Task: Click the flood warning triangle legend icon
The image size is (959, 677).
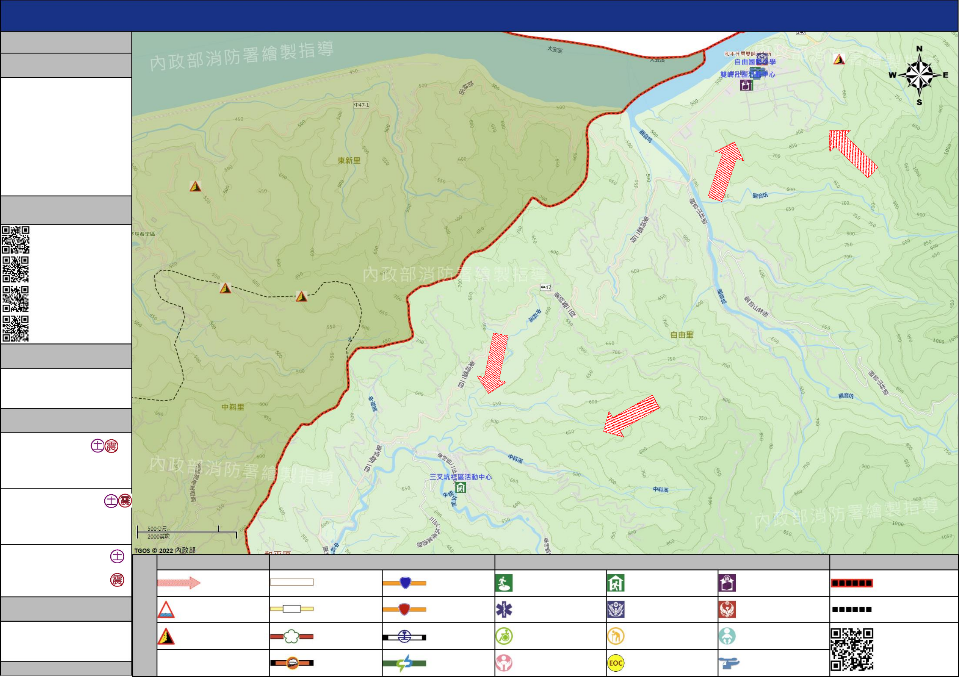Action: 166,610
